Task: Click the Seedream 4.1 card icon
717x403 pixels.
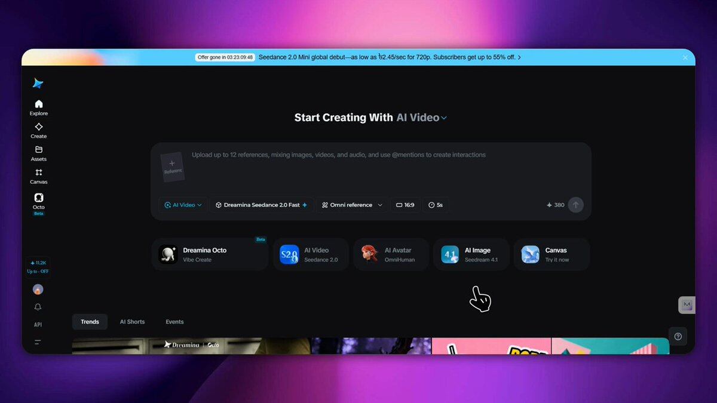Action: (x=450, y=254)
